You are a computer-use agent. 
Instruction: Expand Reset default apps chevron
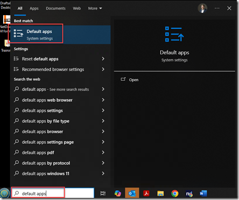pos(103,59)
